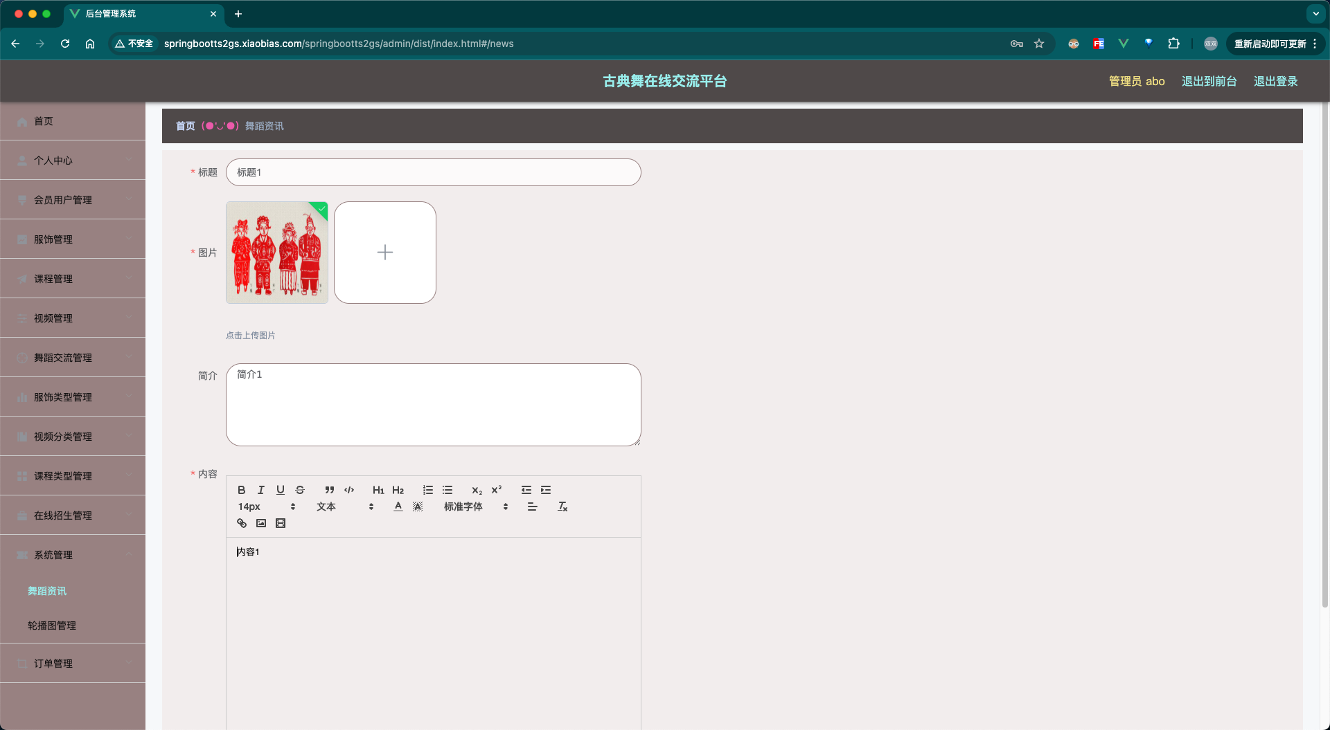Screen dimensions: 1330x730
Task: Decrease indent in the editor
Action: click(x=526, y=490)
